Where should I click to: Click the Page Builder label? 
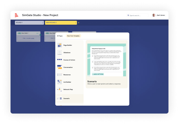pyautogui.click(x=68, y=45)
